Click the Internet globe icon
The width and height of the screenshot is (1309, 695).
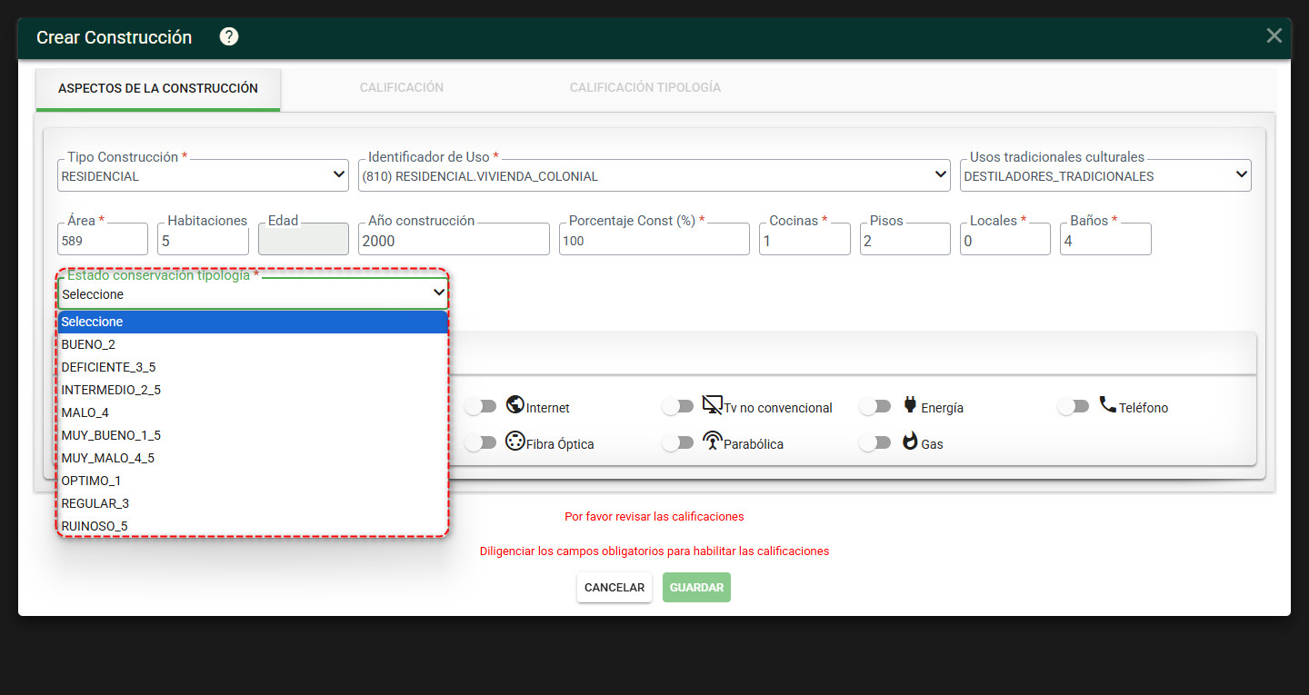pyautogui.click(x=515, y=405)
